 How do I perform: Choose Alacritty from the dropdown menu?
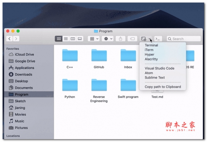(162, 59)
